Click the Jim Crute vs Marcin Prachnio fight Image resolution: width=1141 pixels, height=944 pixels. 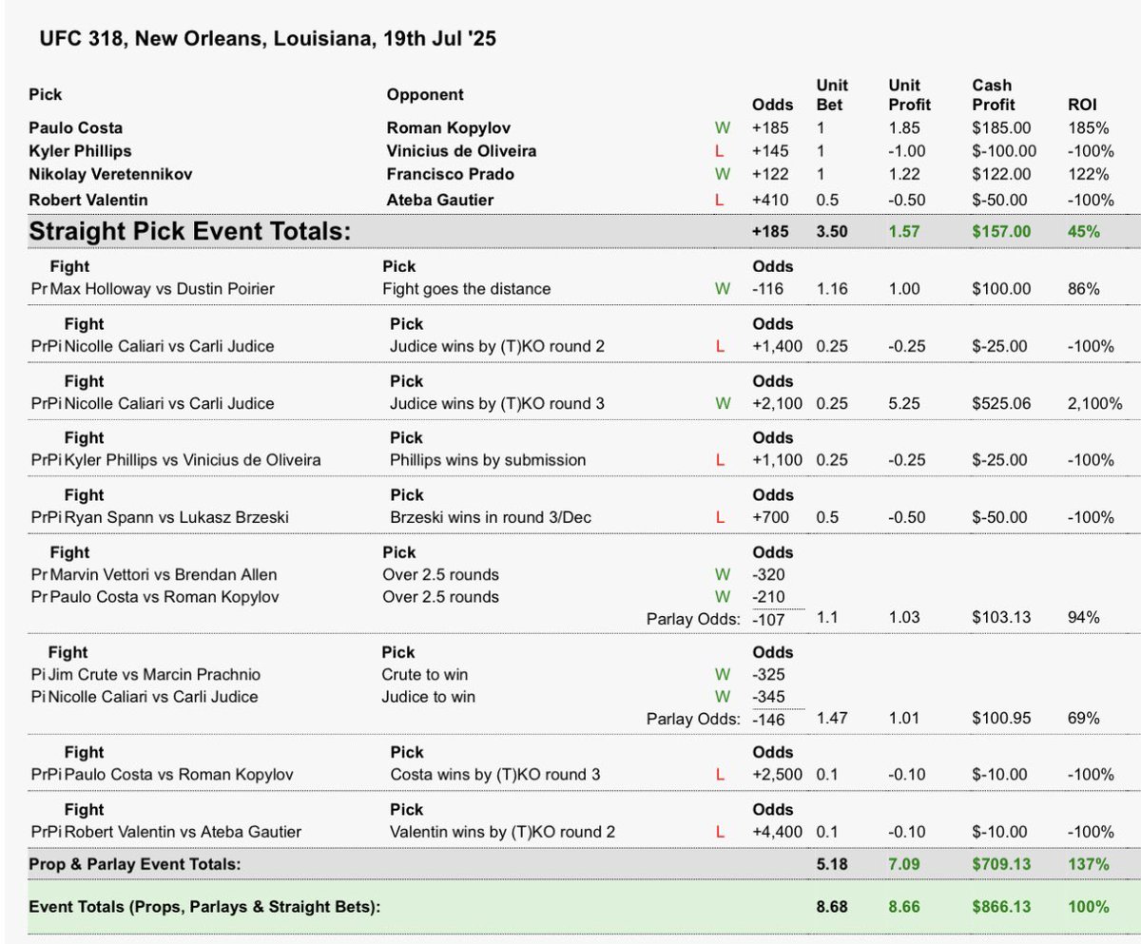click(152, 674)
